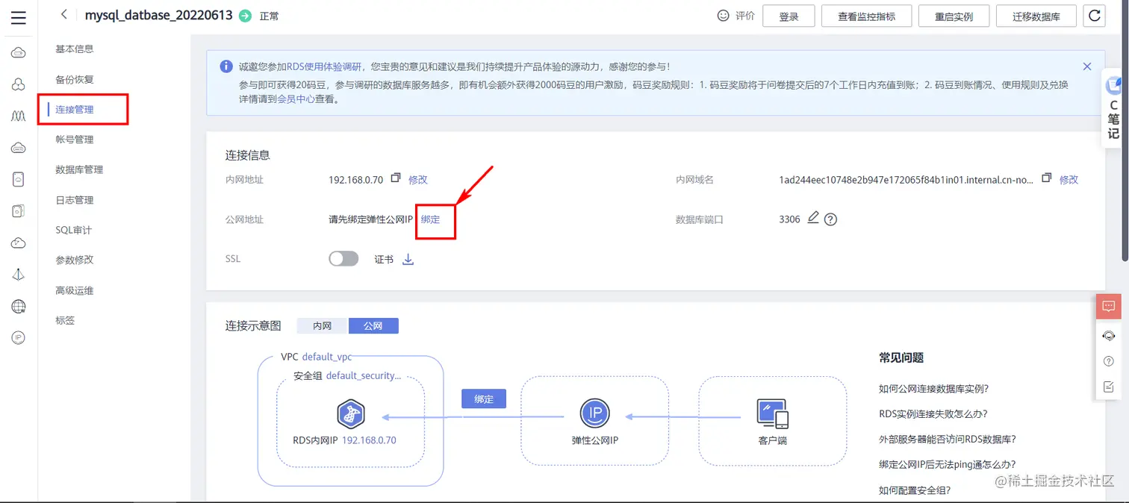Viewport: 1129px width, 503px height.
Task: Dismiss the survey notice banner
Action: [1087, 66]
